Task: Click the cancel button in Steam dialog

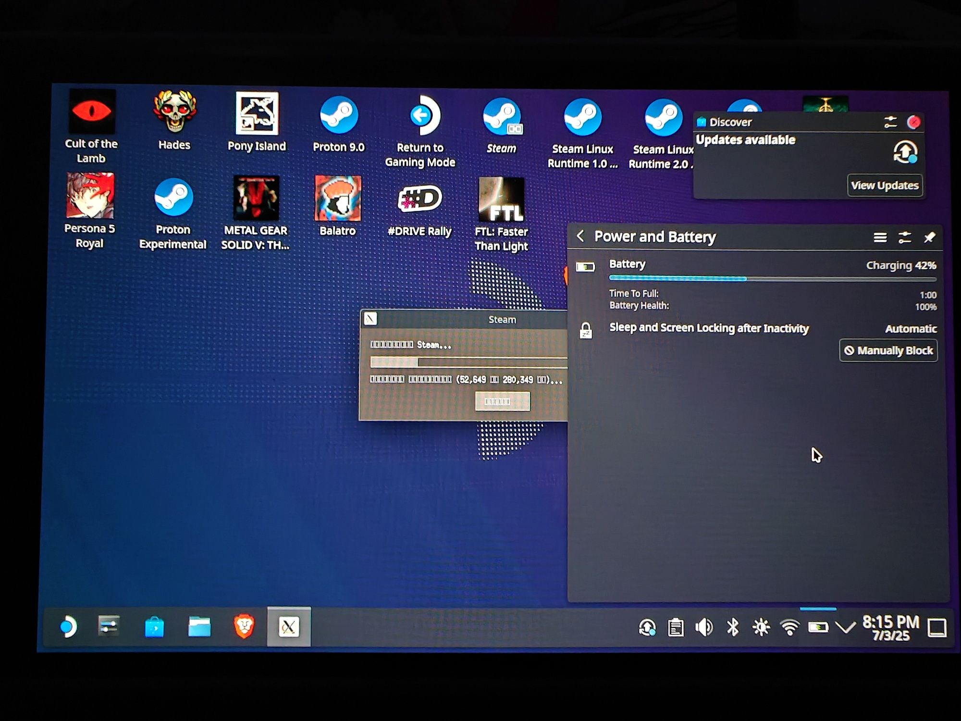Action: 502,401
